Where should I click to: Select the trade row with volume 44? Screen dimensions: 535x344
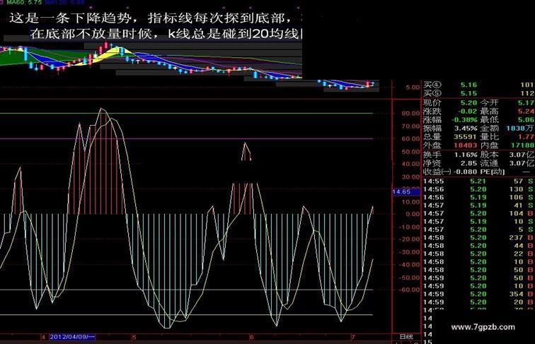pyautogui.click(x=478, y=246)
